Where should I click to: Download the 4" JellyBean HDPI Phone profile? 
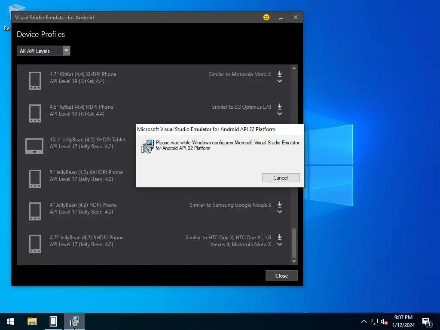(x=279, y=204)
